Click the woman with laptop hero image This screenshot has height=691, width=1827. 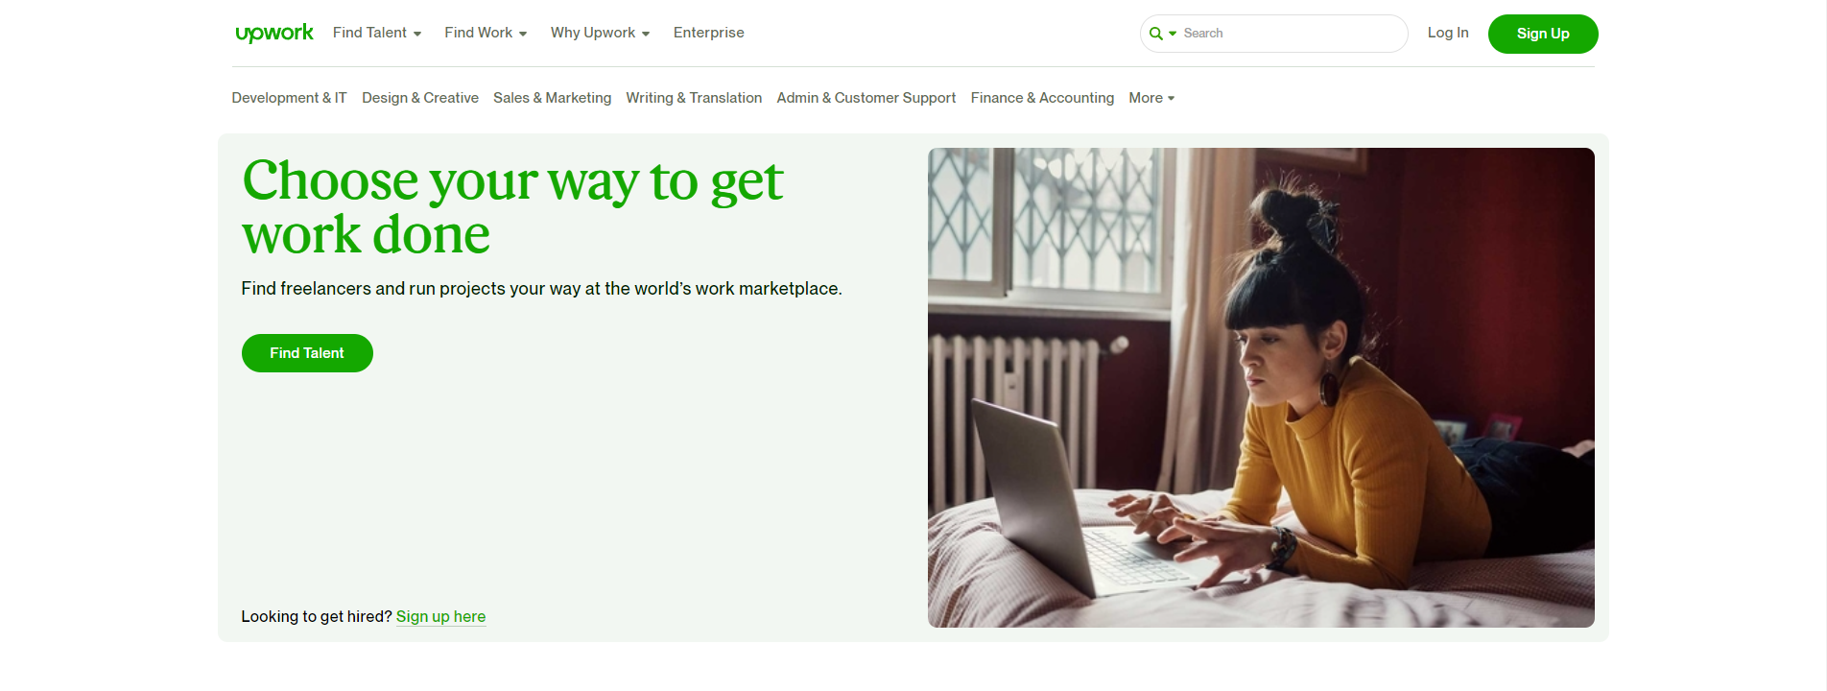click(1261, 388)
